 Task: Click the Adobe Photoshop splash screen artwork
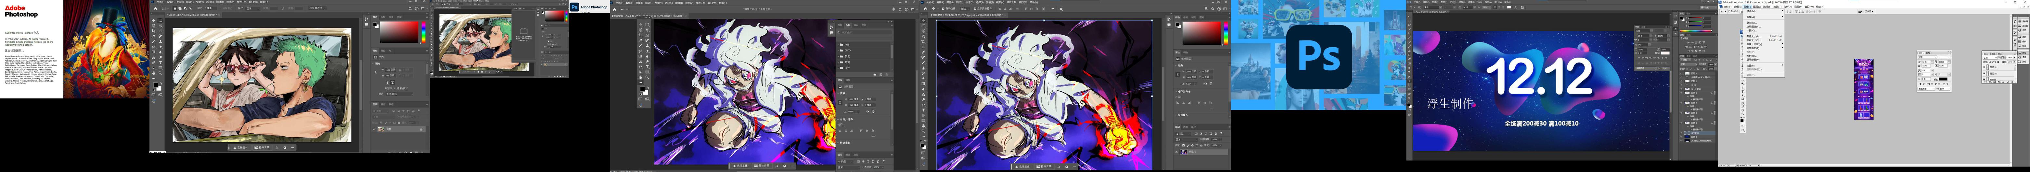pyautogui.click(x=106, y=49)
